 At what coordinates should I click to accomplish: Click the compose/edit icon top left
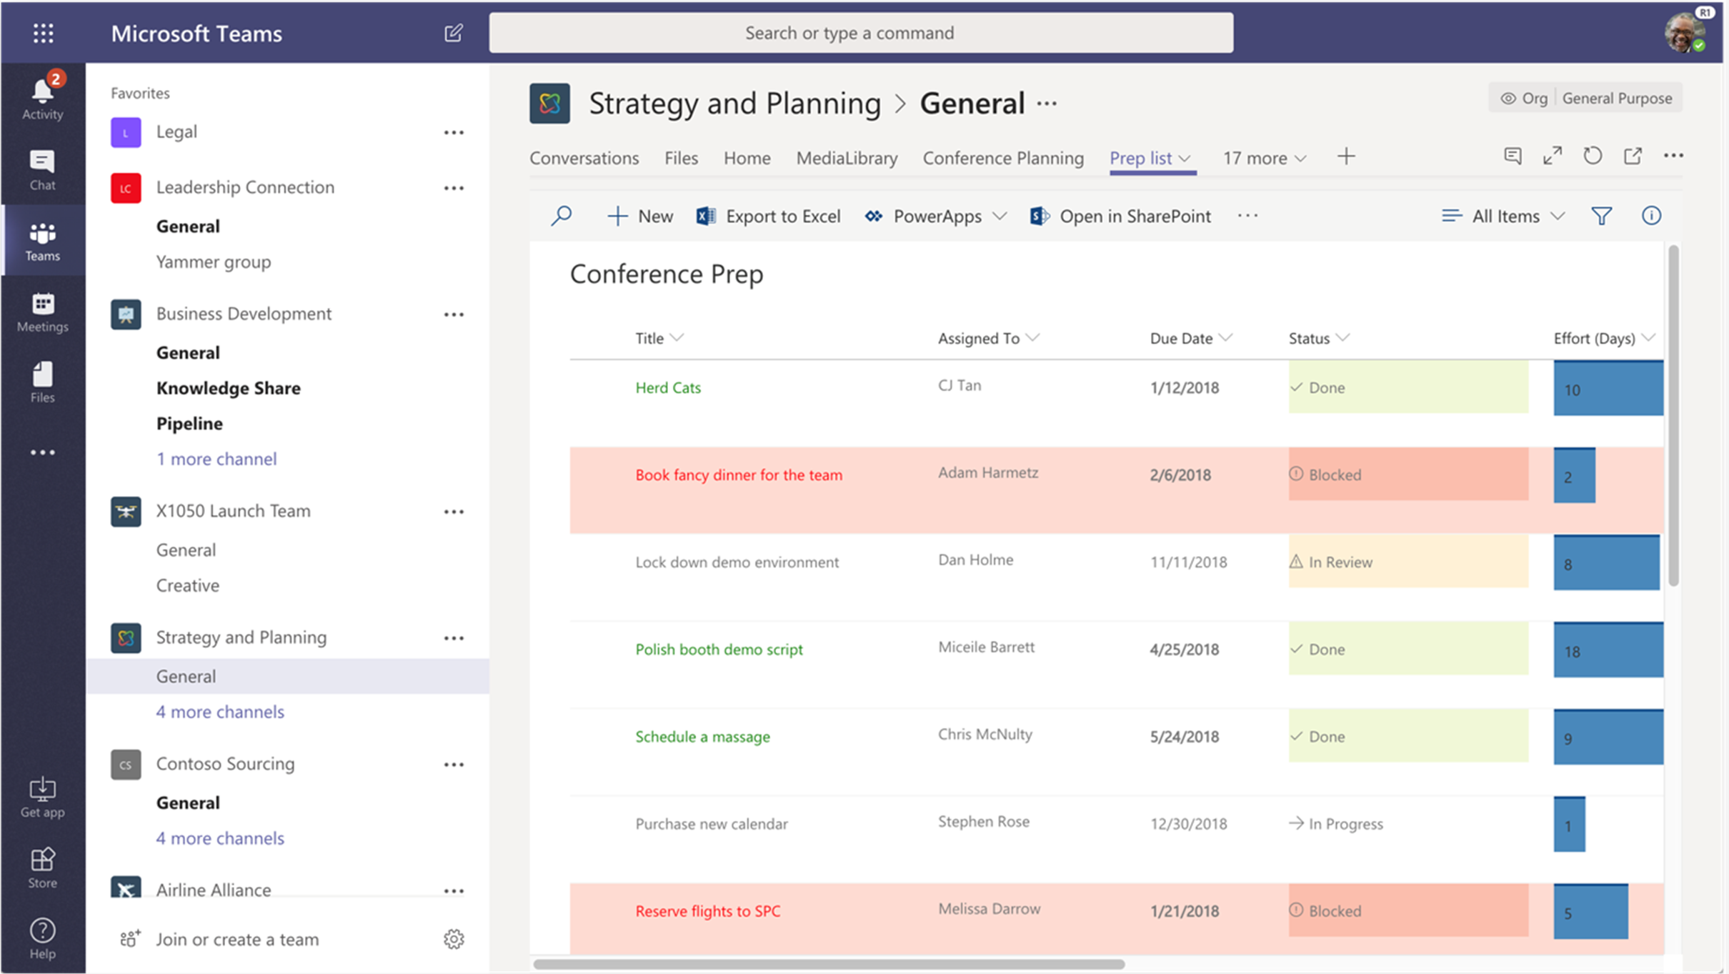pos(454,32)
